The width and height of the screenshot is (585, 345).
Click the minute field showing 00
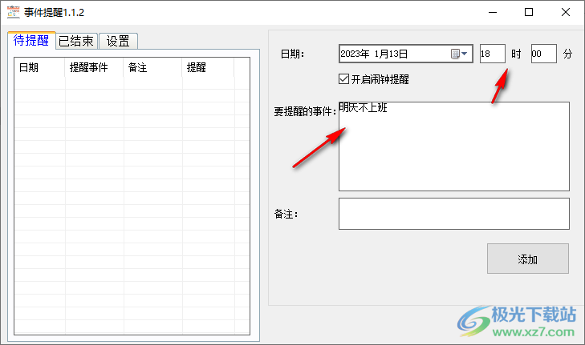[544, 54]
